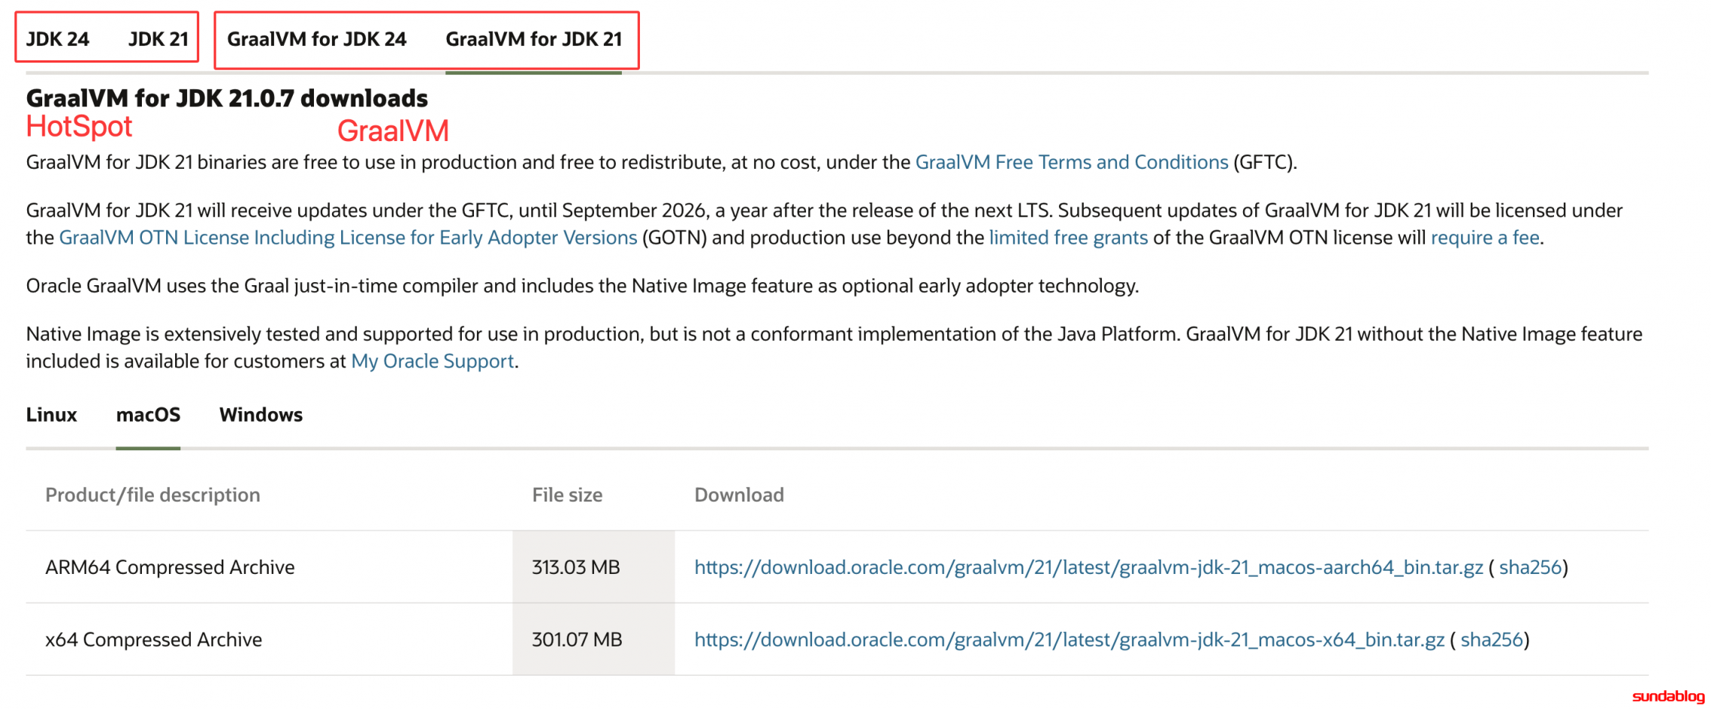Click the require a fee link
The height and width of the screenshot is (709, 1711).
(x=1485, y=238)
